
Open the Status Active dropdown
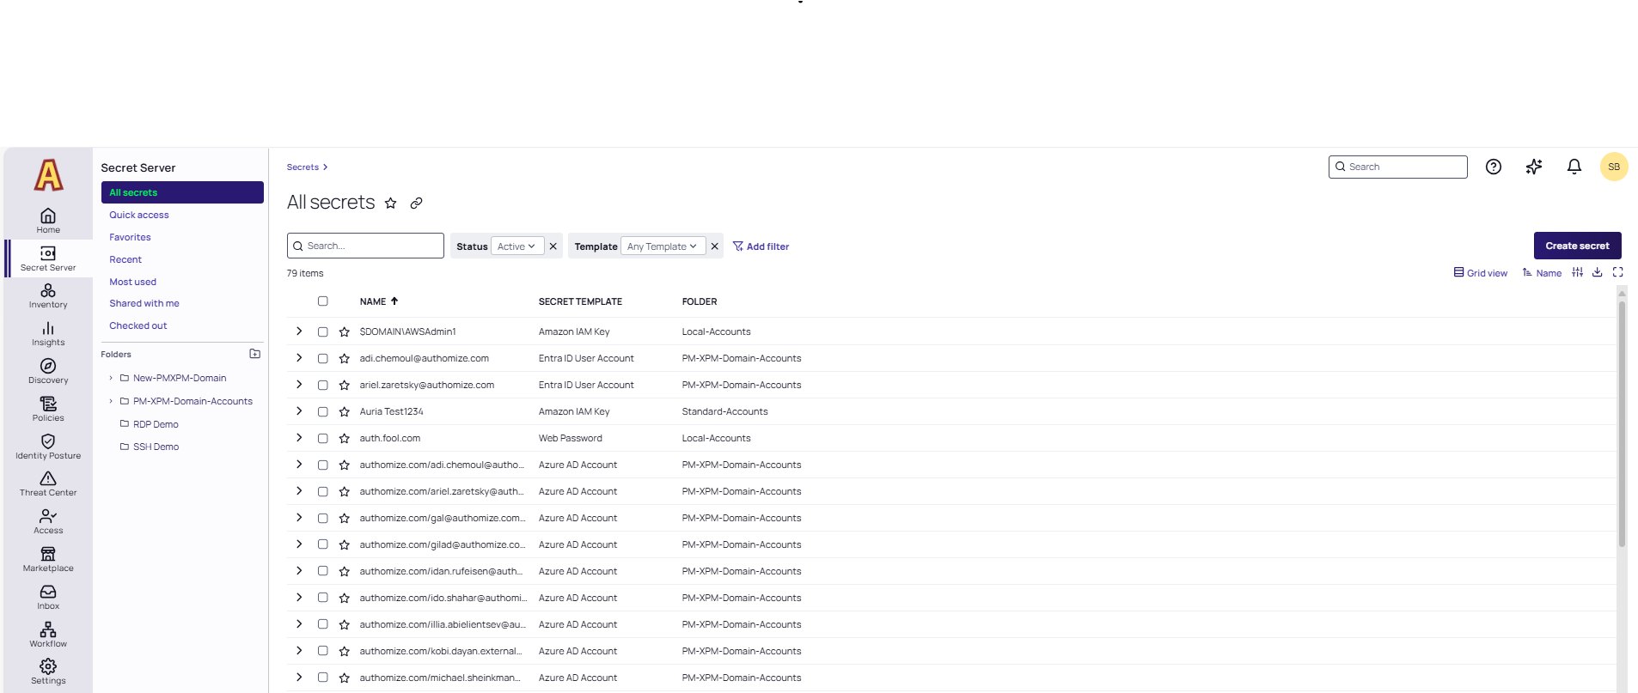point(516,246)
